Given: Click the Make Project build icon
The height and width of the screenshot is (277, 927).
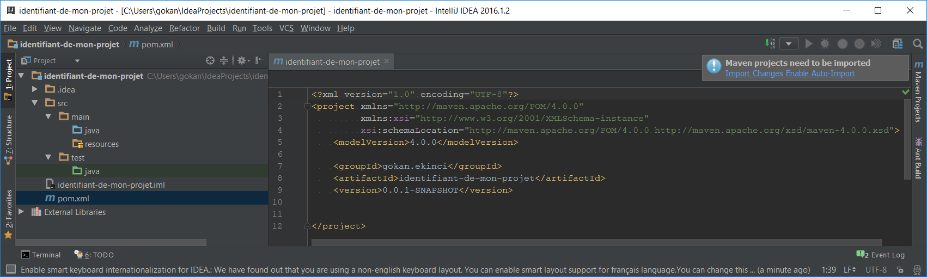Looking at the screenshot, I should click(770, 44).
